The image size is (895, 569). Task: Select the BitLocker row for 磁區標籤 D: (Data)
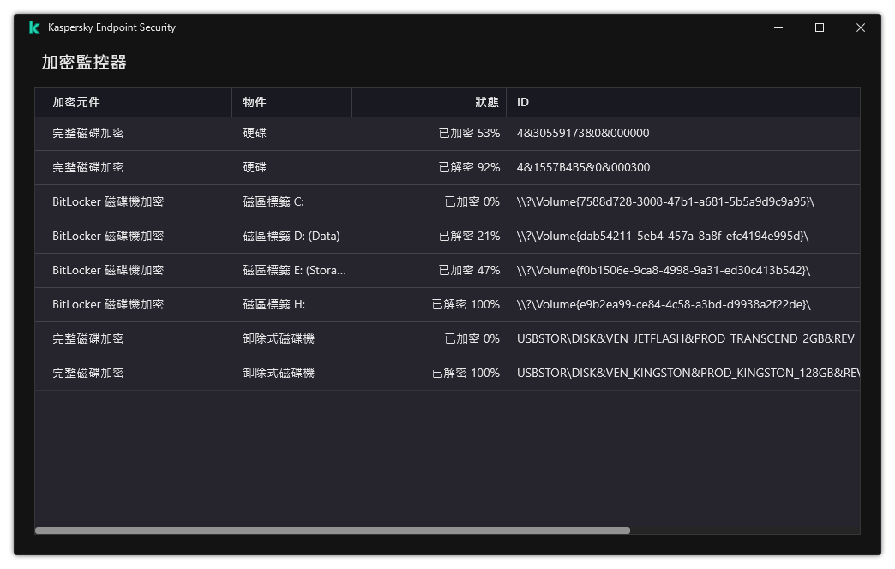[x=257, y=236]
